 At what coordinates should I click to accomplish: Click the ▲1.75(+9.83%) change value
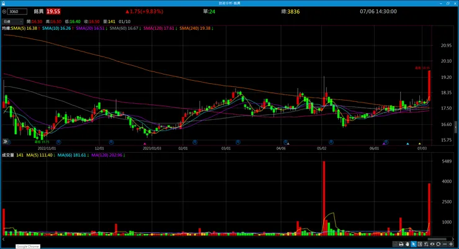tap(144, 11)
